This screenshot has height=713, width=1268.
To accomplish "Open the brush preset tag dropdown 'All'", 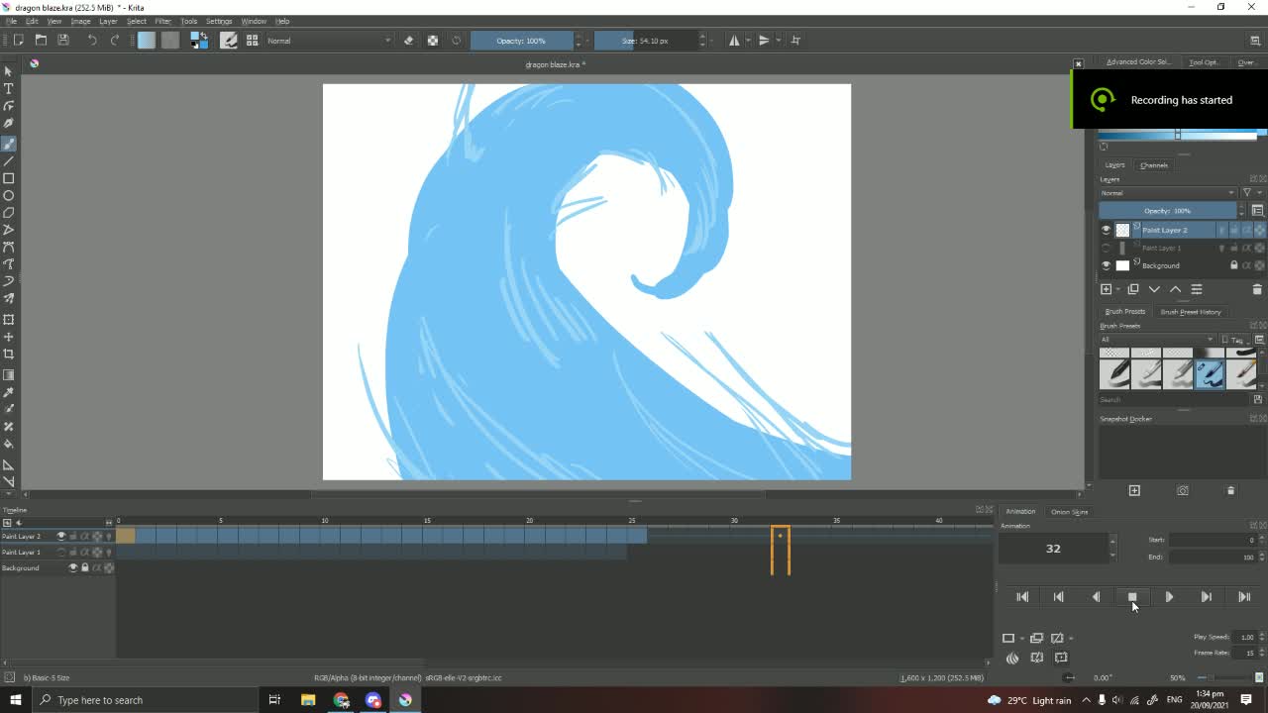I will coord(1157,340).
